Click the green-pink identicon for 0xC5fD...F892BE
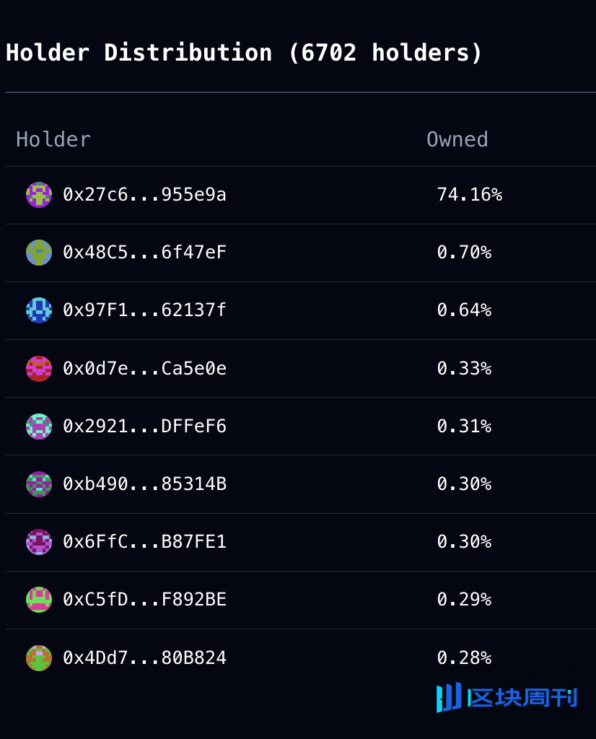The width and height of the screenshot is (596, 739). coord(39,600)
